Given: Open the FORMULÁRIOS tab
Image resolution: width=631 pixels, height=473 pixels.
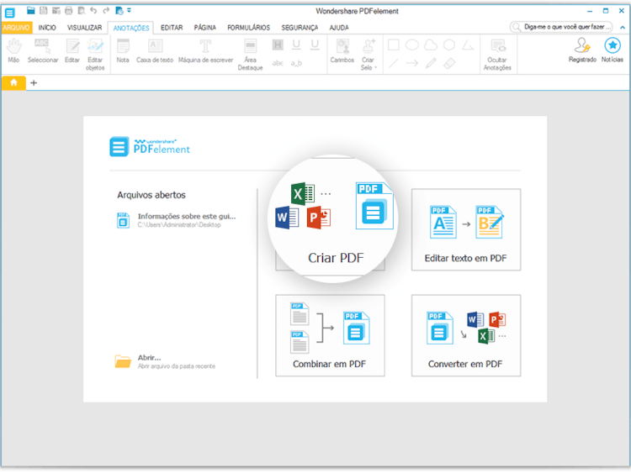Looking at the screenshot, I should (x=249, y=28).
